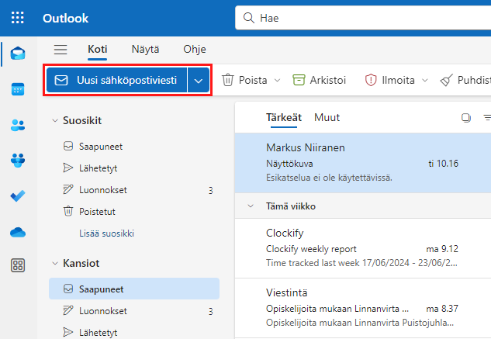Image resolution: width=491 pixels, height=339 pixels.
Task: Click the Select messages icon in list header
Action: (466, 118)
